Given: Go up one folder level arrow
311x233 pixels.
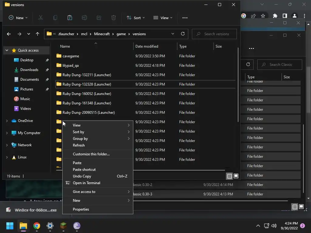Looking at the screenshot, I should coord(37,34).
